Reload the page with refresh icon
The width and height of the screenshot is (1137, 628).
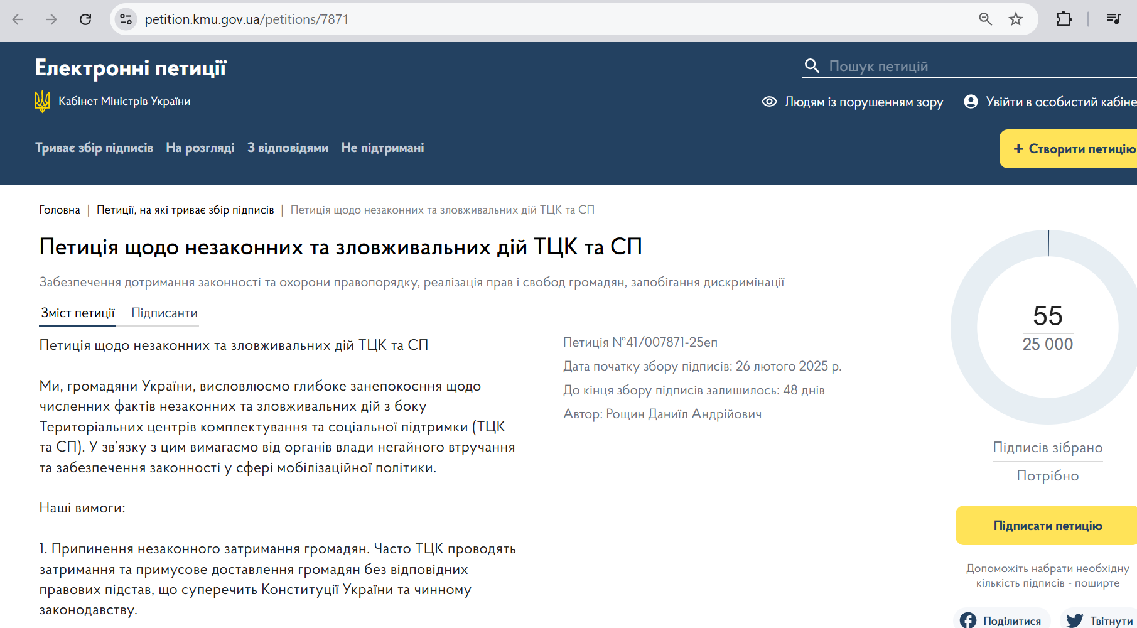[85, 19]
